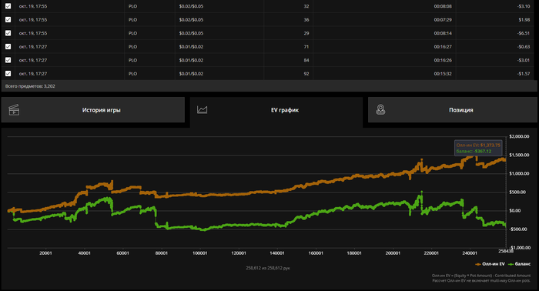Click the duration 00:08:14
Viewport: 539px width, 291px height.
pos(443,33)
